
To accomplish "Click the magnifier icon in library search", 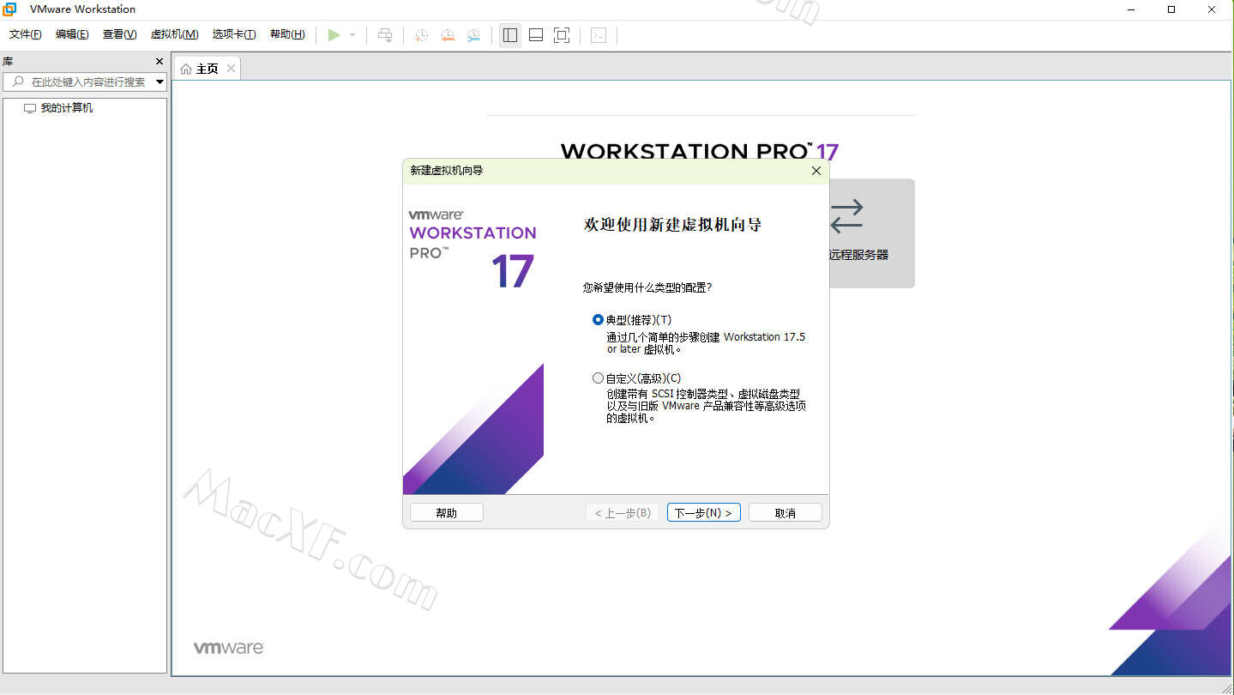I will 18,82.
